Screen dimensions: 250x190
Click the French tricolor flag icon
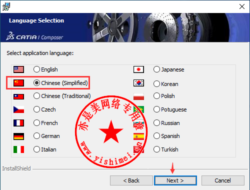(x=18, y=123)
